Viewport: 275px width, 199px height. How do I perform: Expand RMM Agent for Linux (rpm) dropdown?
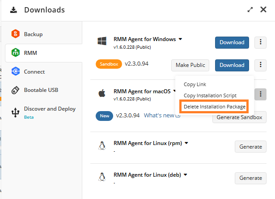coord(186,143)
